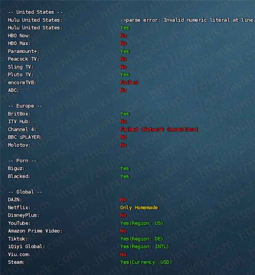Click the '-- Global --' section header
Screen dimensions: 255x275
point(25,192)
